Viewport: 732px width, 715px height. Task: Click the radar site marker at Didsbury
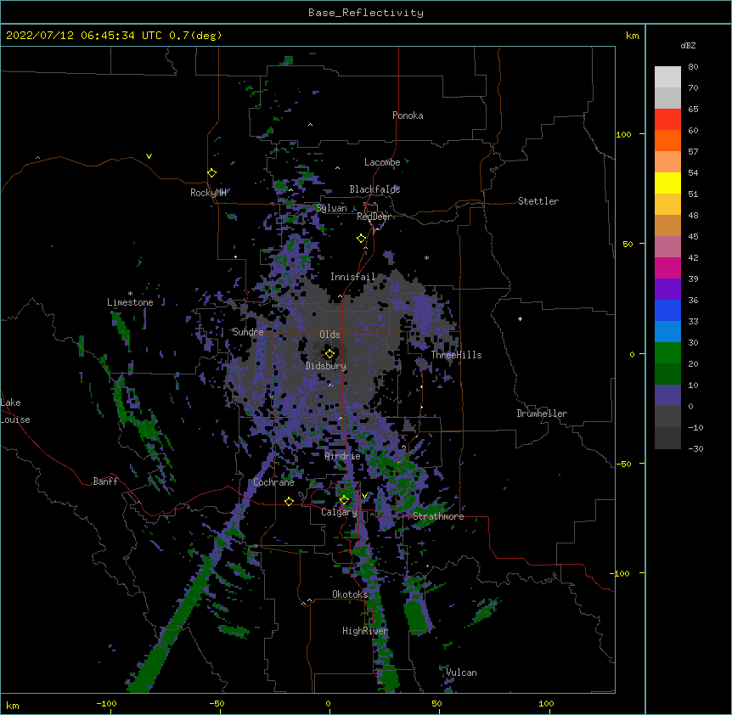329,354
